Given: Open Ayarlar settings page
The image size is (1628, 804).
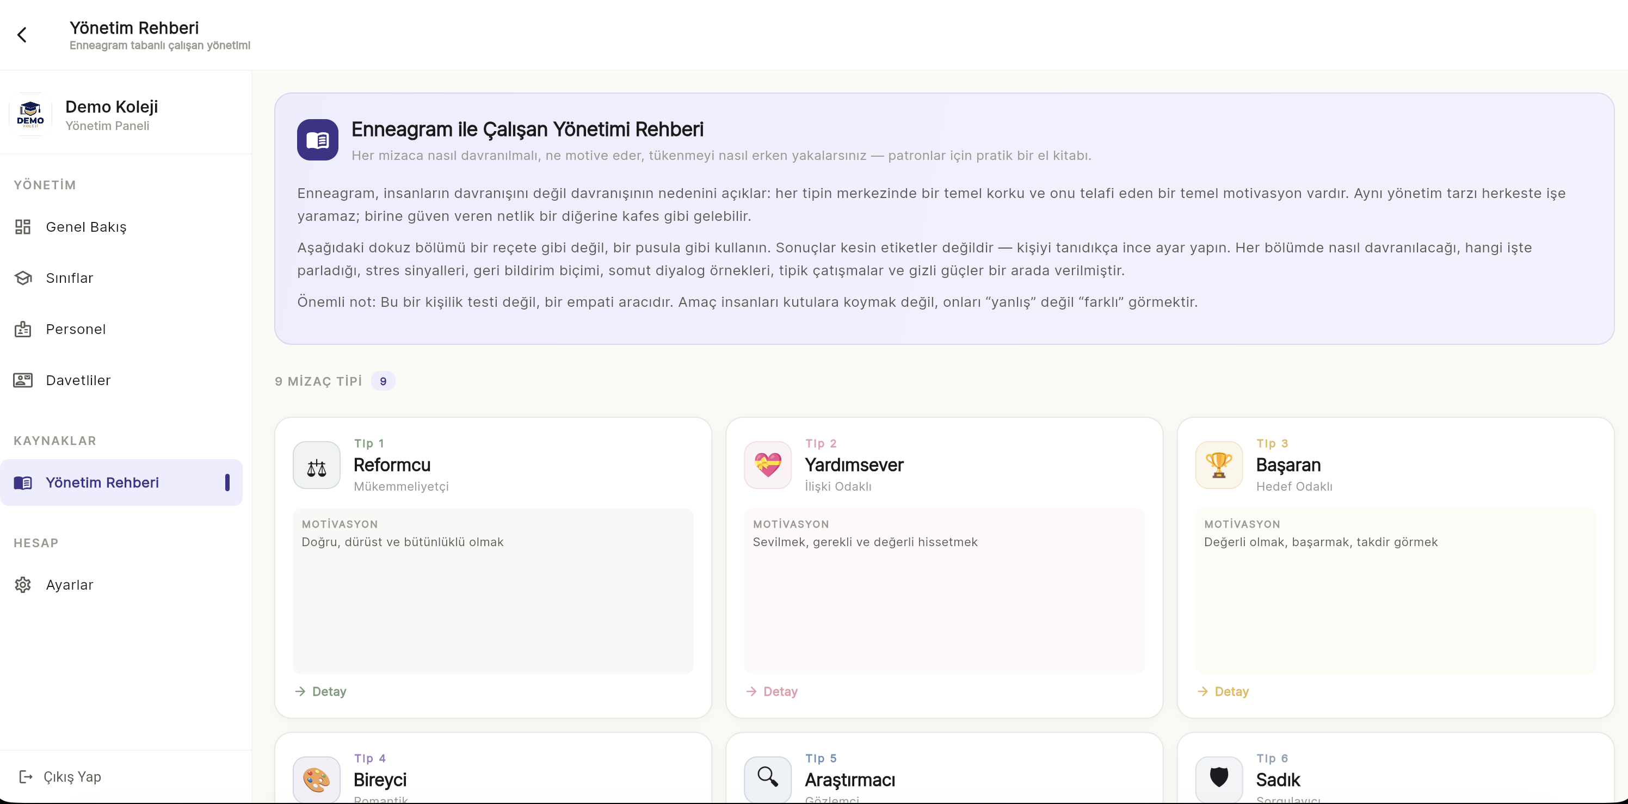Looking at the screenshot, I should 121,585.
